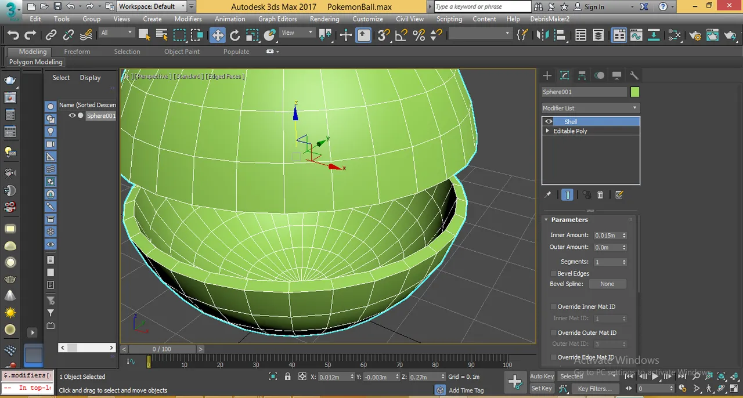Click the Mirror tool icon
This screenshot has height=398, width=743.
(x=543, y=35)
